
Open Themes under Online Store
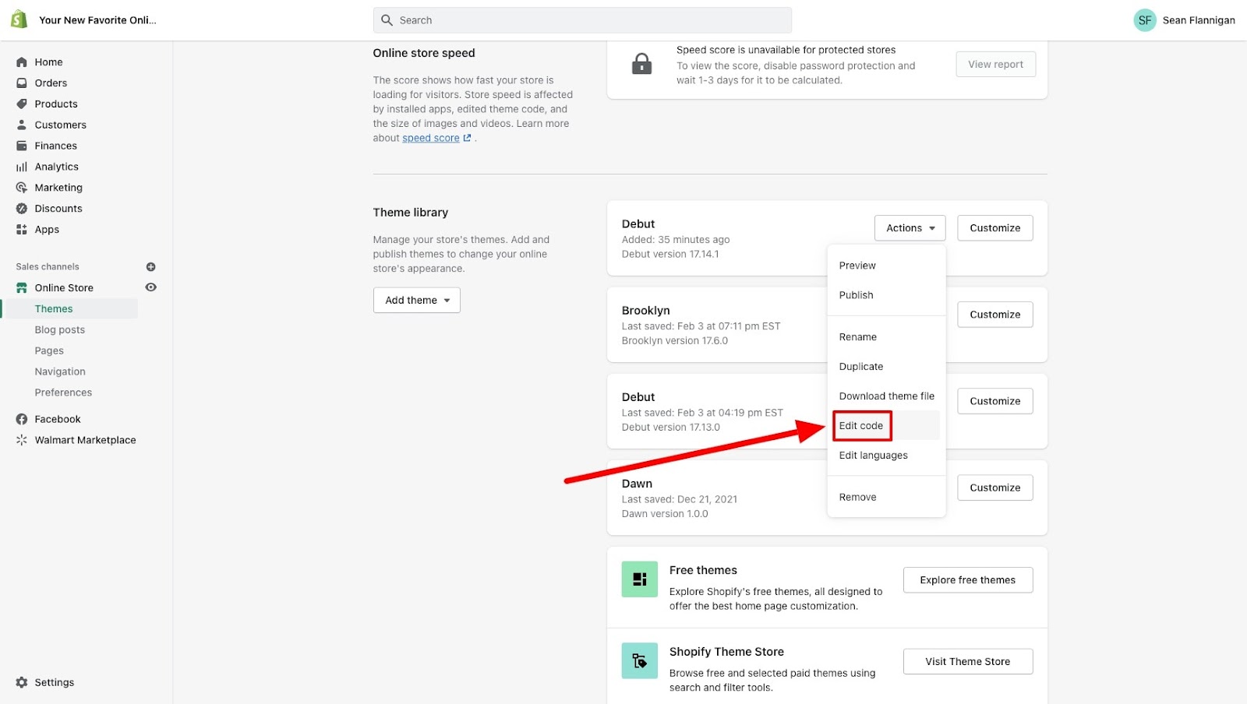click(x=54, y=309)
